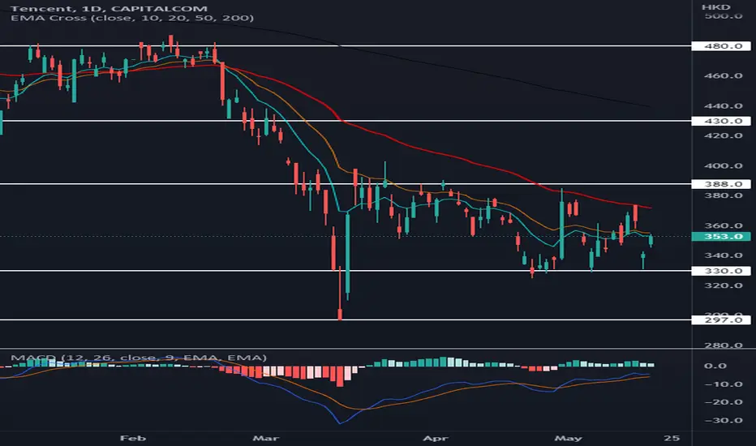Select the blue MACD line at its March low

click(x=340, y=423)
